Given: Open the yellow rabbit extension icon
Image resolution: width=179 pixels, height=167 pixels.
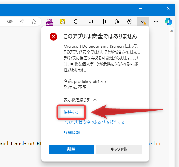Looking at the screenshot, I should coord(63,21).
